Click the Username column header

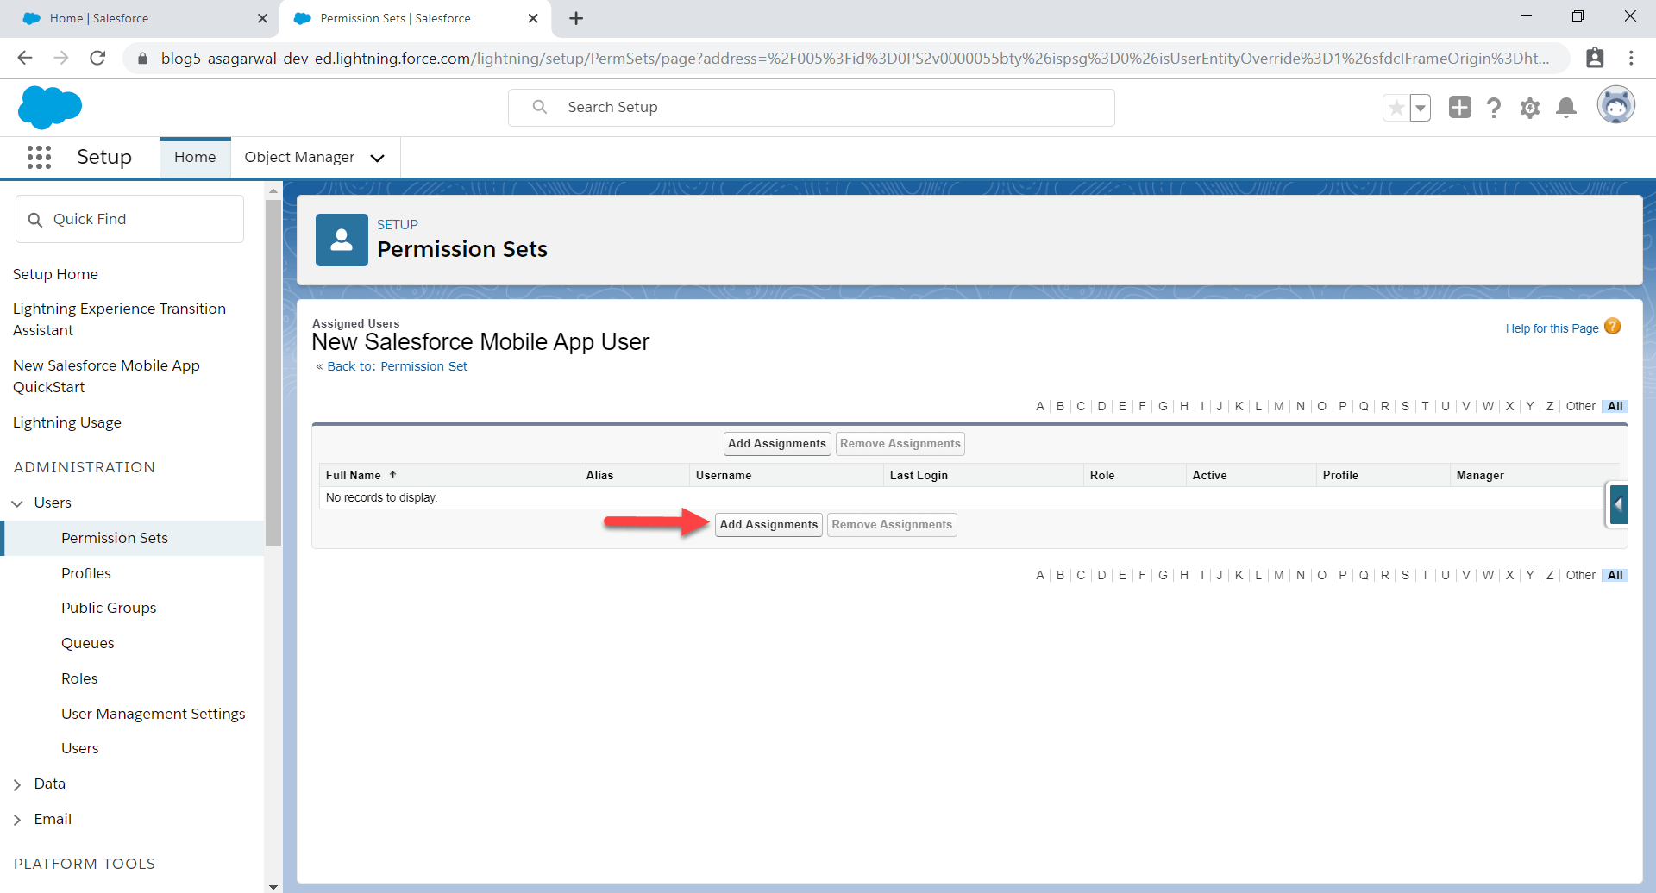coord(724,475)
